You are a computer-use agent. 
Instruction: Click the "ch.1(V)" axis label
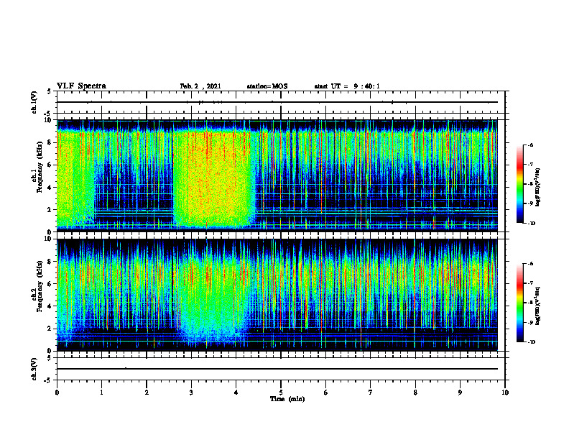tap(34, 102)
